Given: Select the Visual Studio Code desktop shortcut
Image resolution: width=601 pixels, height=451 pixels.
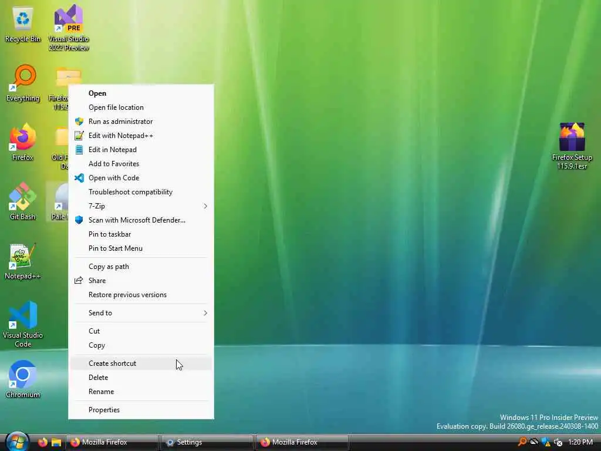Looking at the screenshot, I should tap(23, 324).
